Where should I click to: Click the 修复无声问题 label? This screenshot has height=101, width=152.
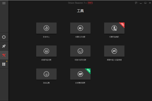pos(80,37)
